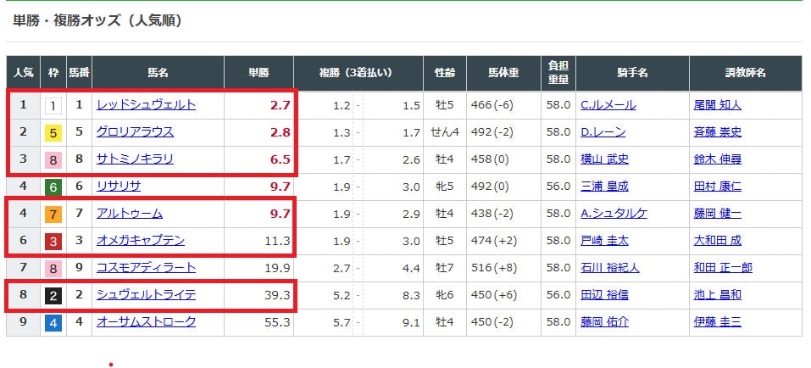This screenshot has height=368, width=811.
Task: Click the red frame number 3 badge
Action: (53, 241)
